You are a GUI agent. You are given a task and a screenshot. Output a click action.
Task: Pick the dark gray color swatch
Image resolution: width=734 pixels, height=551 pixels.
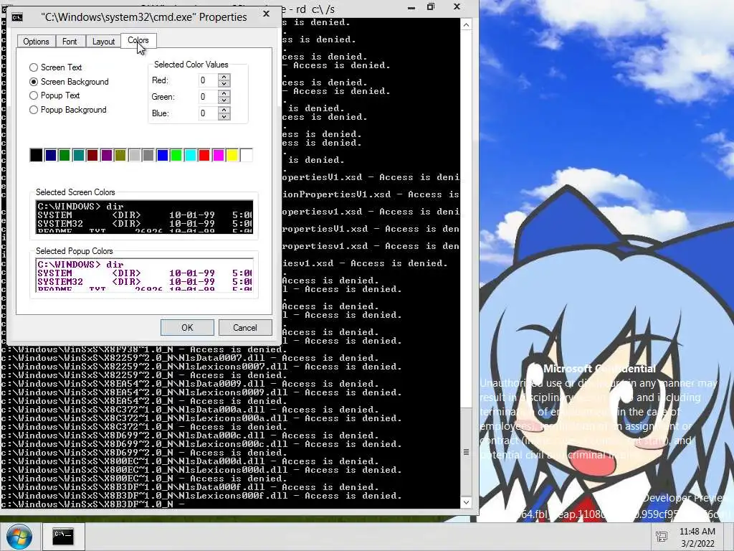click(148, 155)
